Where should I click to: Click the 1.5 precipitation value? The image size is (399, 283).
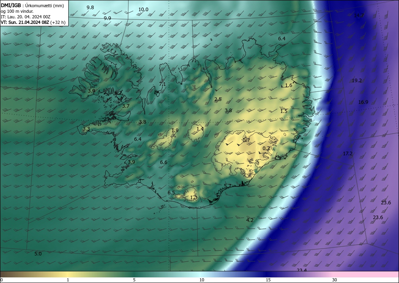coord(284,111)
